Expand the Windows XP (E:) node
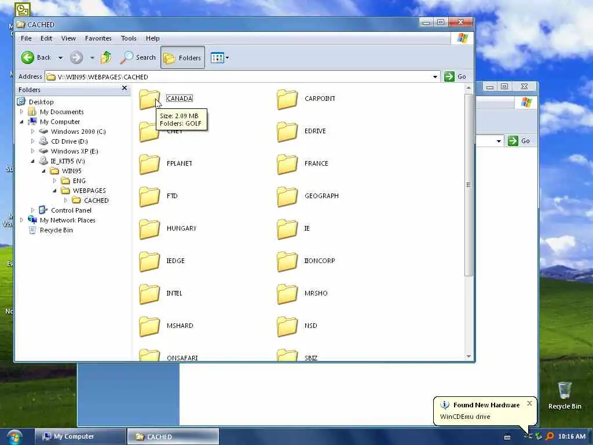 [32, 151]
